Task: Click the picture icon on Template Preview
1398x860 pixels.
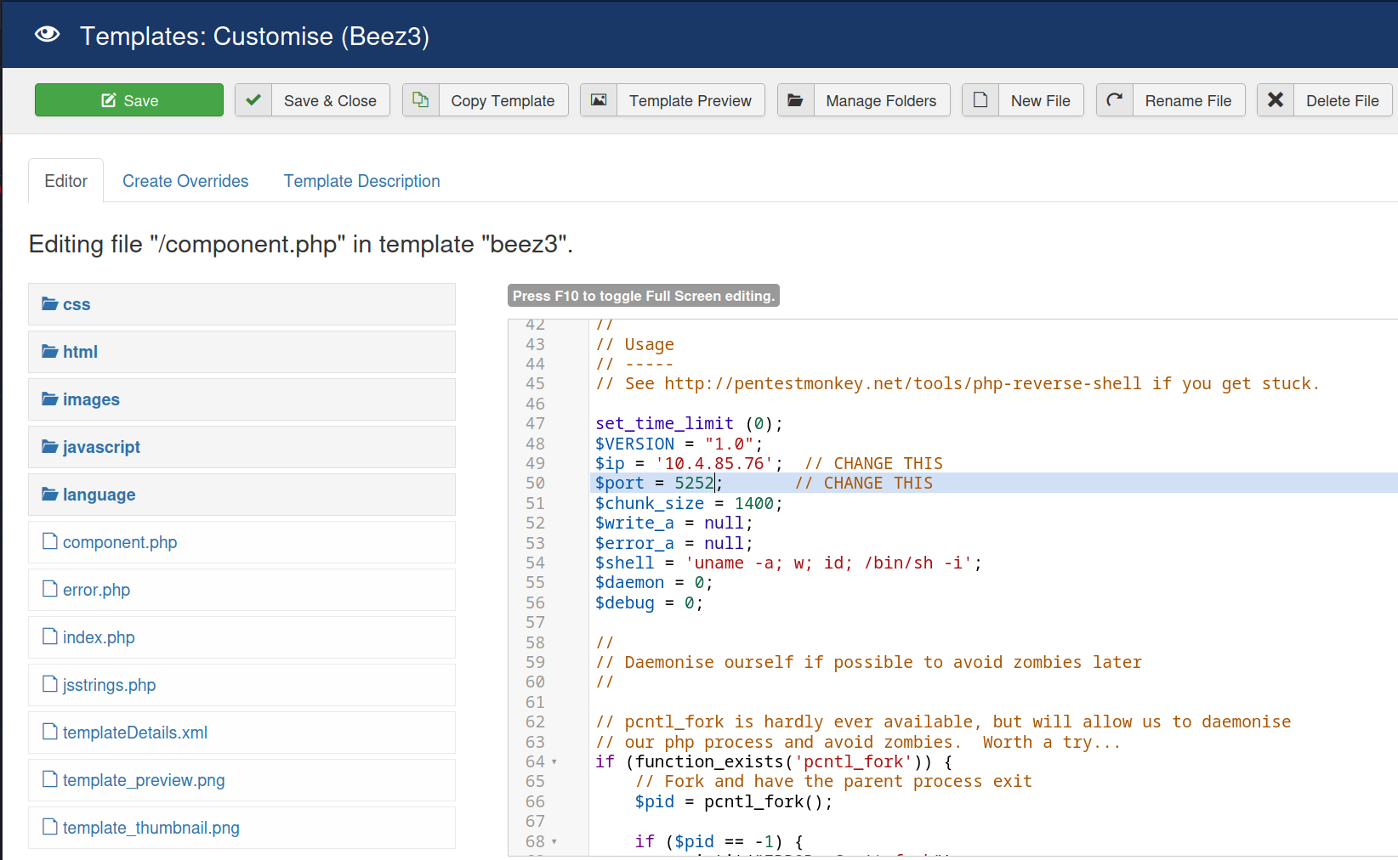Action: pyautogui.click(x=599, y=100)
